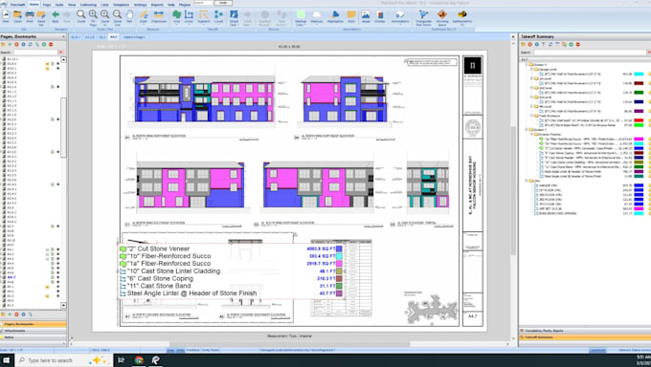Open the Windows Start menu
651x367 pixels.
(x=7, y=360)
